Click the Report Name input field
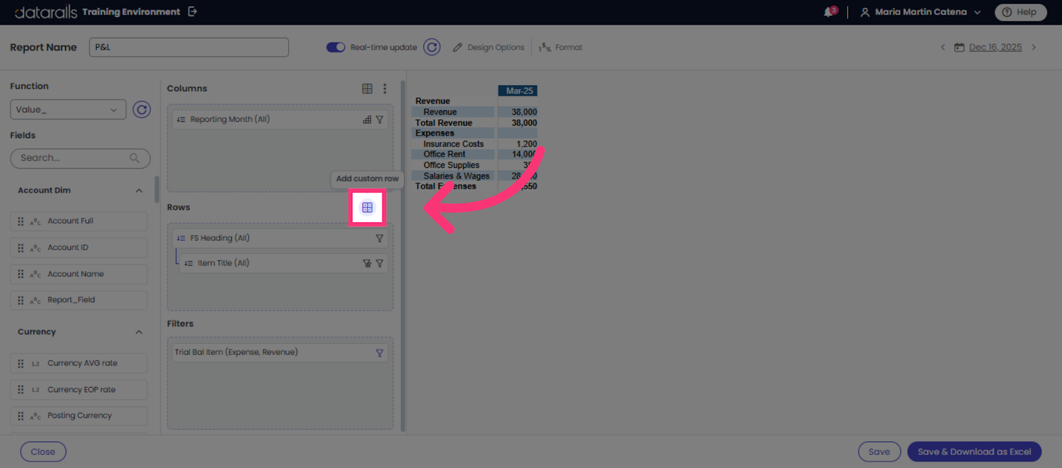 (x=189, y=47)
